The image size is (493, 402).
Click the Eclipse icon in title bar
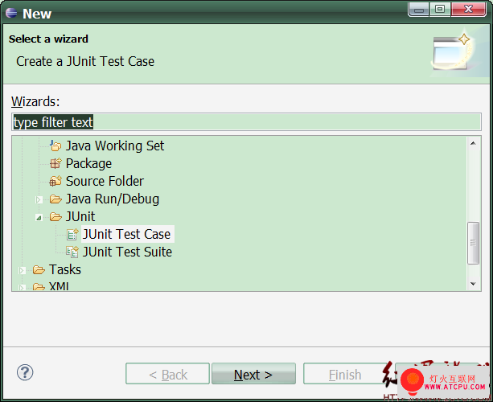pyautogui.click(x=11, y=13)
